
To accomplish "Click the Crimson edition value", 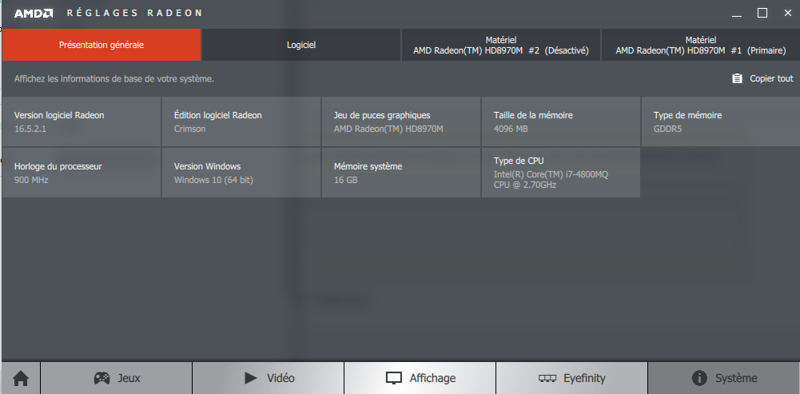I will 189,129.
